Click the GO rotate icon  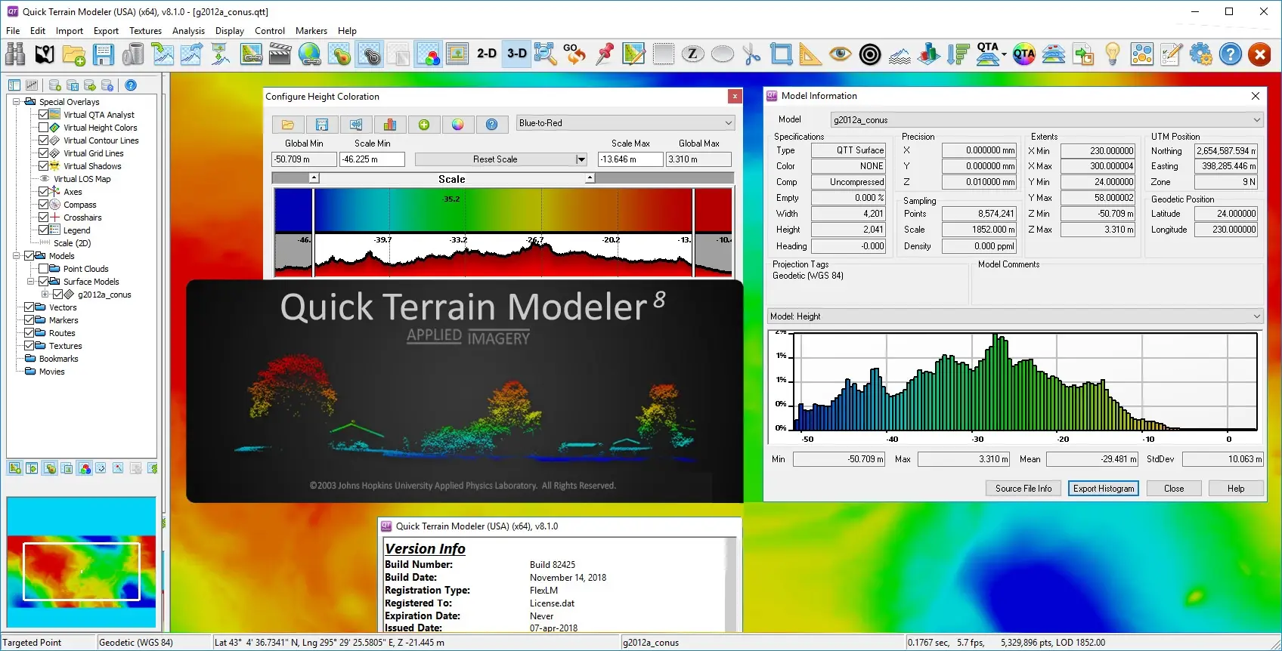click(x=574, y=54)
